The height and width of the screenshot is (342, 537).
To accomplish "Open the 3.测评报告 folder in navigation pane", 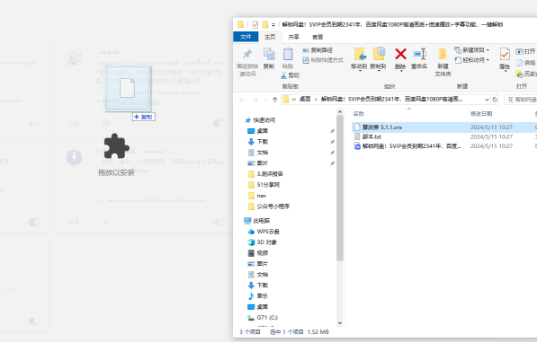I will coord(270,174).
